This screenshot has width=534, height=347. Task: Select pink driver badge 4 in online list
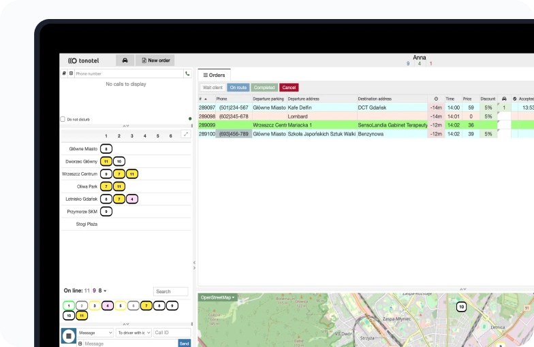(108, 305)
